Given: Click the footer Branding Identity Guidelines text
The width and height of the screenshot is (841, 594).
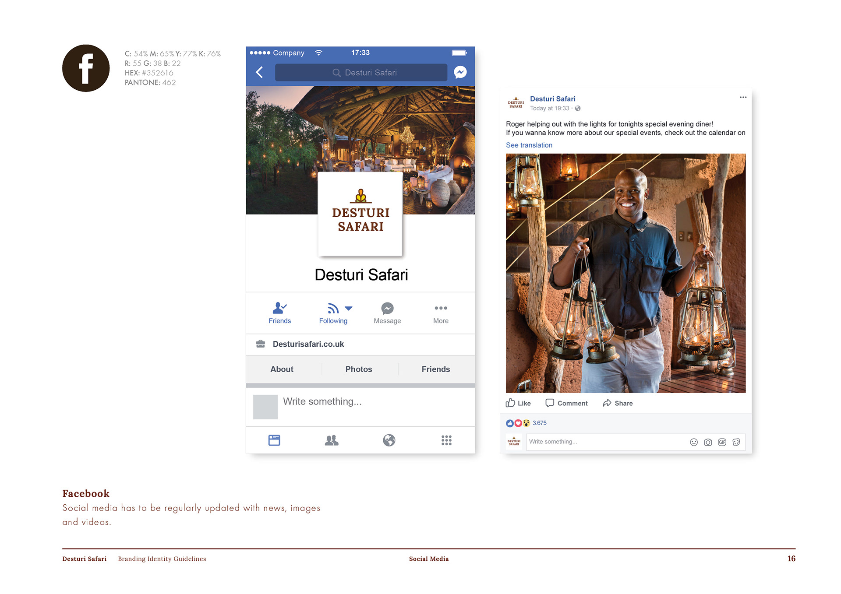Looking at the screenshot, I should [x=162, y=559].
